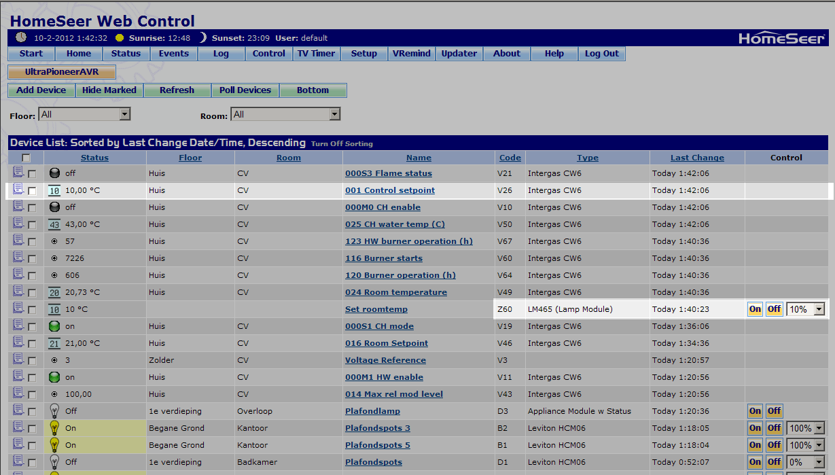Click the edit icon for 116 Burner starts

18,258
